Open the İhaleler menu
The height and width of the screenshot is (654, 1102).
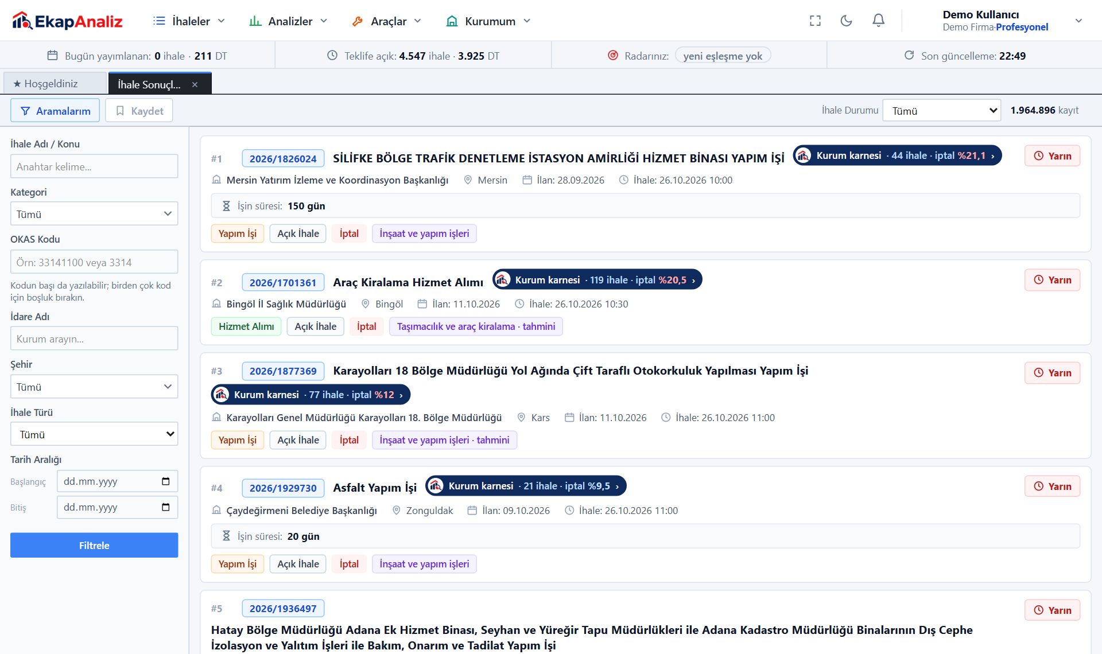pos(189,21)
